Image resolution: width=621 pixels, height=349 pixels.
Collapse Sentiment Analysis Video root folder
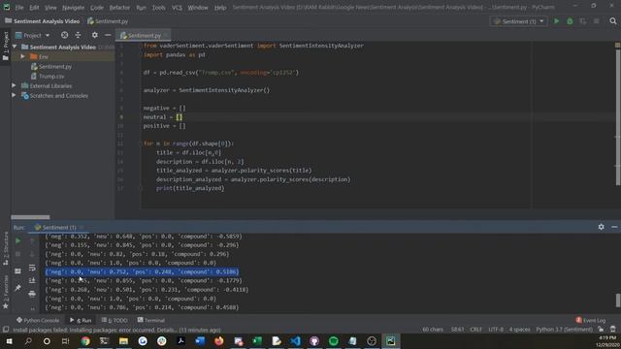coord(15,47)
